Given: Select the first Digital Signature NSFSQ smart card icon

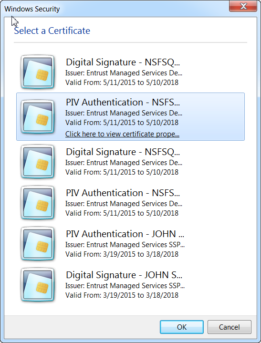Looking at the screenshot, I should (37, 72).
